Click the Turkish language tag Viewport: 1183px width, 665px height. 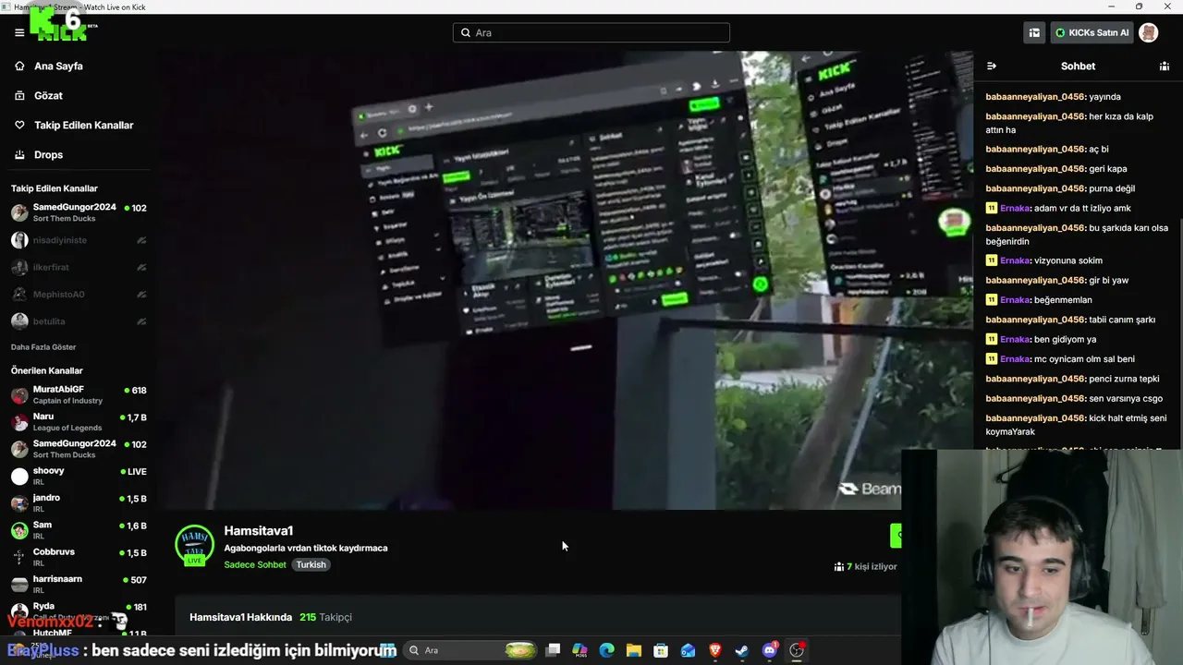click(x=311, y=565)
